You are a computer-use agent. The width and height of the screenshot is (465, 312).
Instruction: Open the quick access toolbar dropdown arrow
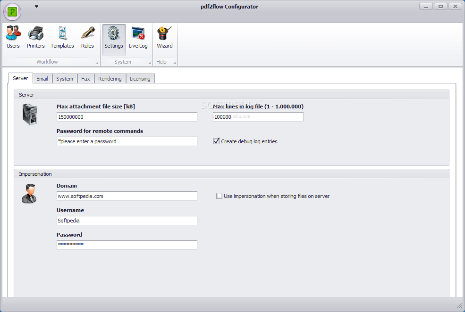pyautogui.click(x=36, y=6)
